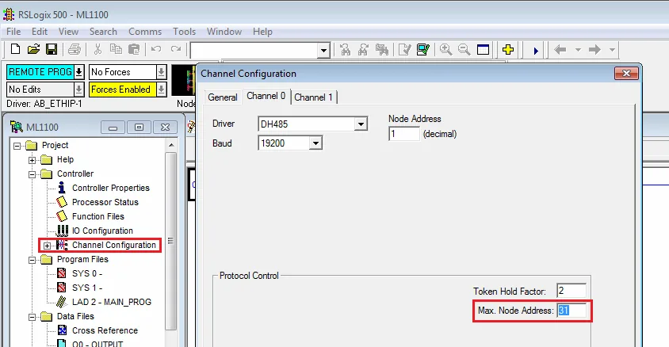Open the Forward history dropdown arrow
This screenshot has height=347, width=669.
(612, 50)
